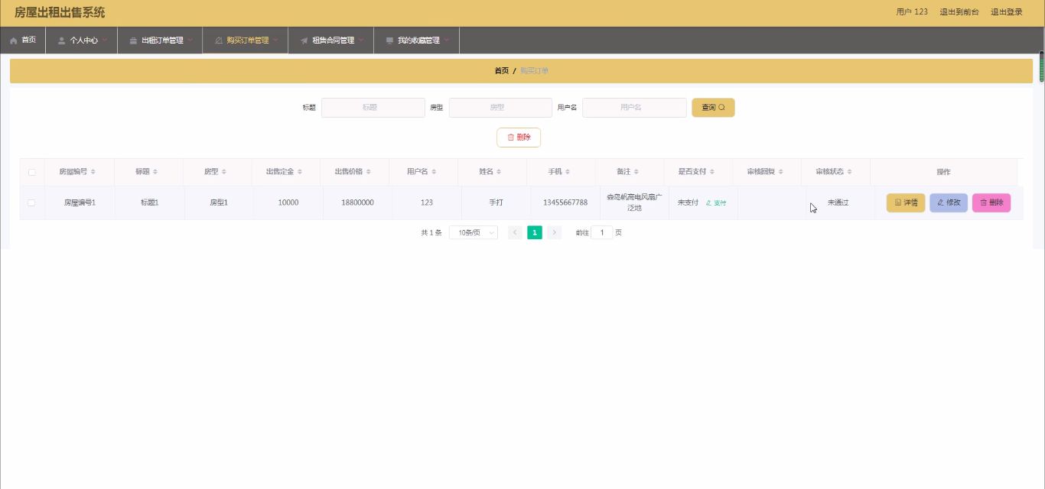Viewport: 1045px width, 489px height.
Task: Click the paper plane icon in 租售合同管理
Action: tap(304, 40)
